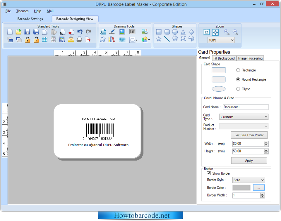Screen dimensions: 281x221
Task: Insert a barcode with the barcode tool
Action: coord(132,32)
